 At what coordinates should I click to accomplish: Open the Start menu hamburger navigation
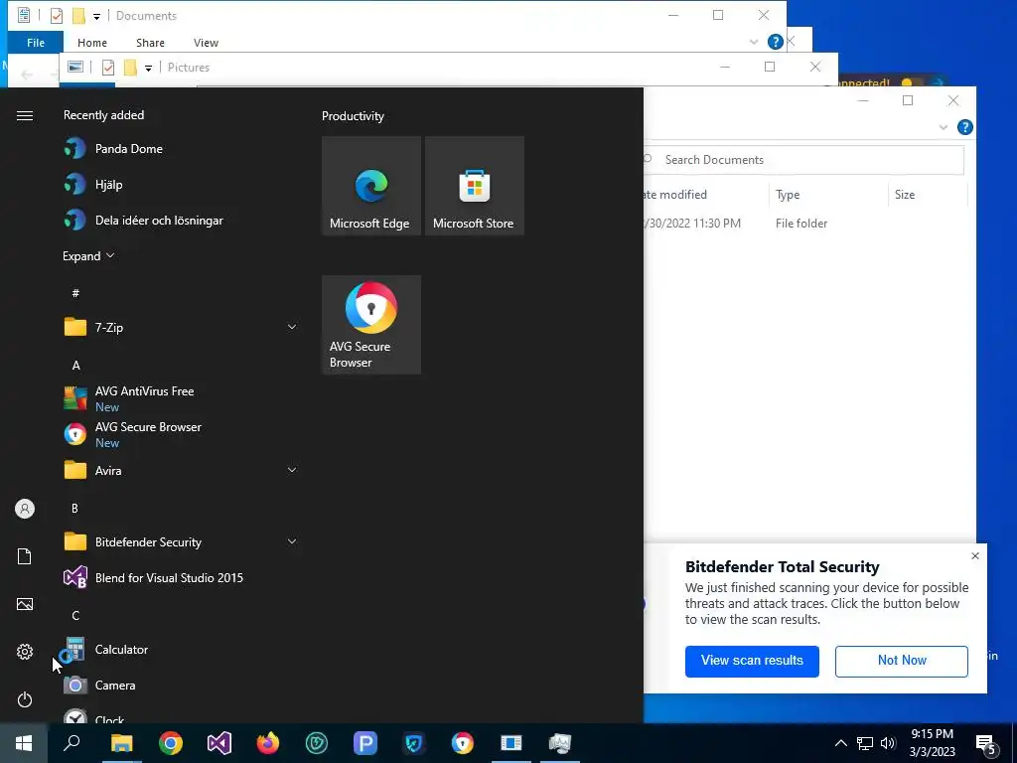click(x=25, y=115)
